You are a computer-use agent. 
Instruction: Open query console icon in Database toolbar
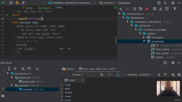167,9
